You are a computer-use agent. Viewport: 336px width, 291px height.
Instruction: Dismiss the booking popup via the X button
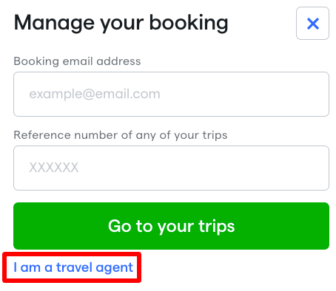312,24
